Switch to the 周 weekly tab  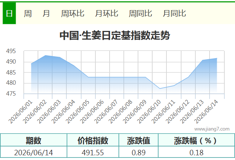pos(28,13)
